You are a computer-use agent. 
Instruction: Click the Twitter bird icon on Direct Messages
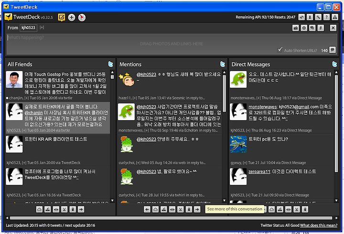(334, 64)
